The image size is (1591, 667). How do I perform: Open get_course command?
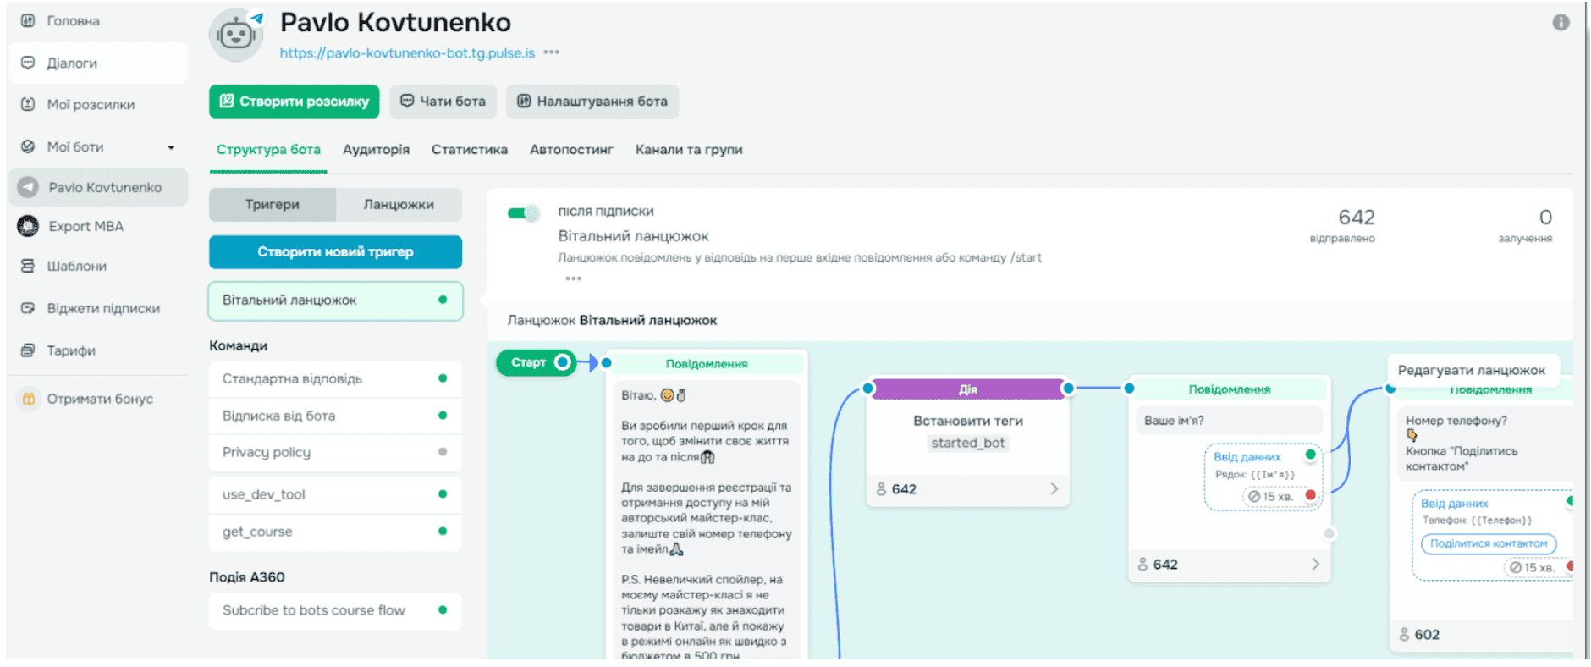(335, 532)
